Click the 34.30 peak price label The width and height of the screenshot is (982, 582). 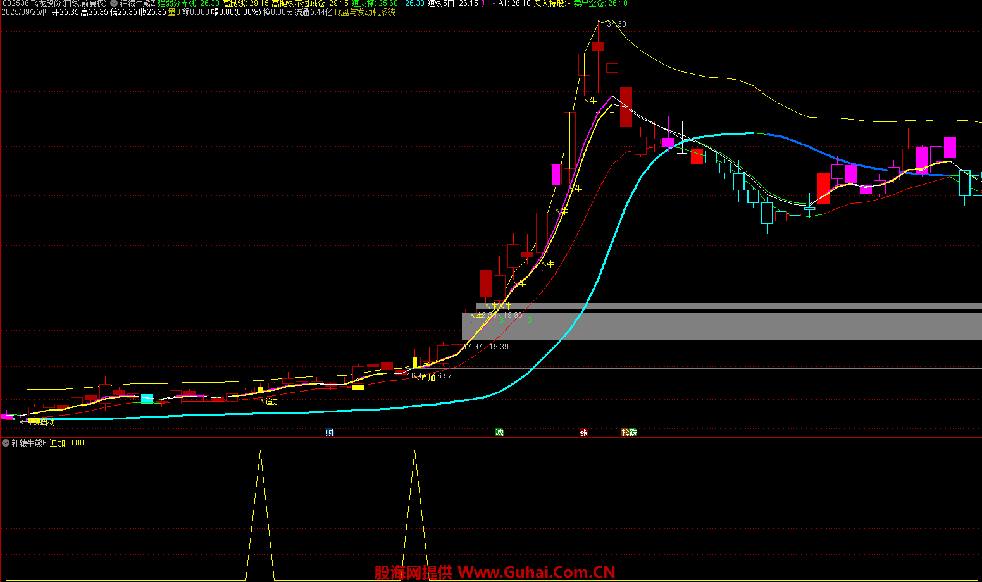(616, 24)
